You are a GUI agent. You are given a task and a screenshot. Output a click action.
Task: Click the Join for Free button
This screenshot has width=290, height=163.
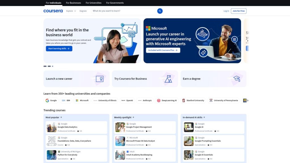point(238,11)
